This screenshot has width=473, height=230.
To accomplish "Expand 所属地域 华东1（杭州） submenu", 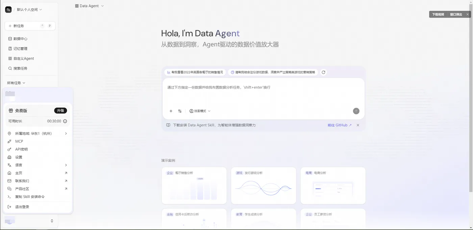I will coord(38,134).
